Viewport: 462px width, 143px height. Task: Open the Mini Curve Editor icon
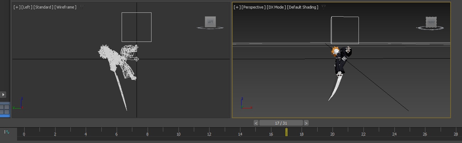(x=7, y=132)
